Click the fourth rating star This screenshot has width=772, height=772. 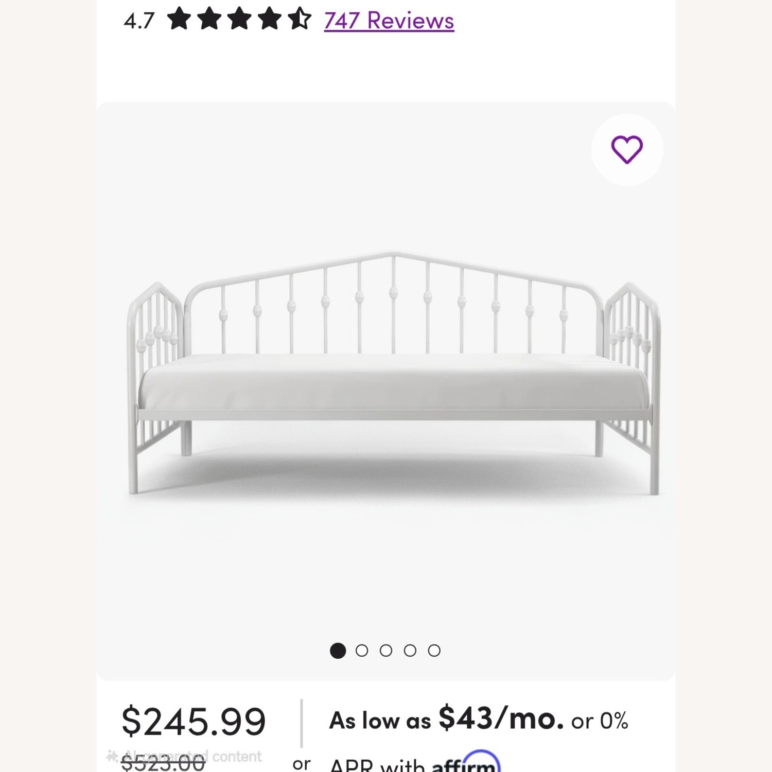[268, 20]
